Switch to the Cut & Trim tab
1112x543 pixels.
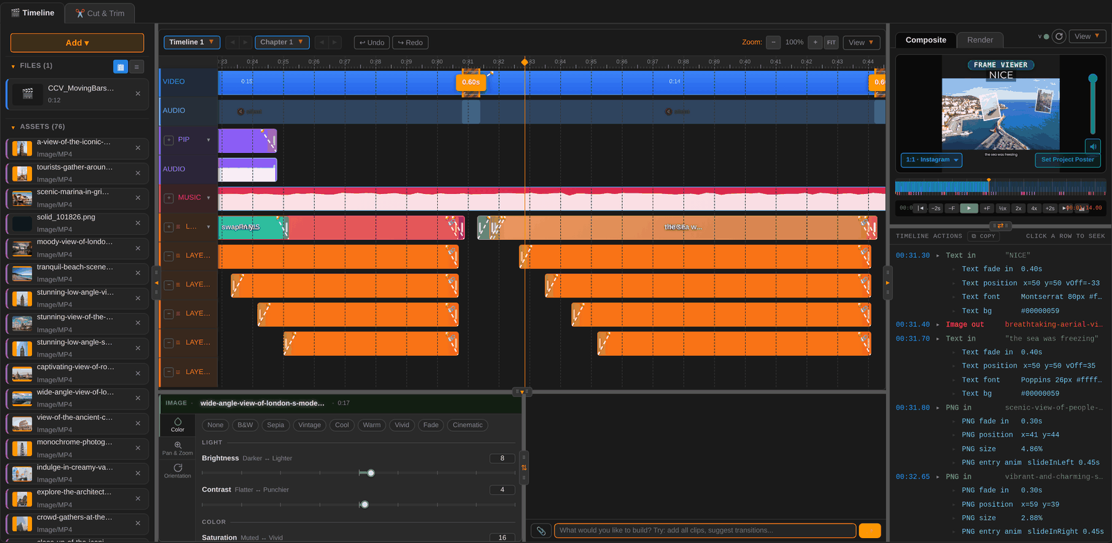coord(100,13)
